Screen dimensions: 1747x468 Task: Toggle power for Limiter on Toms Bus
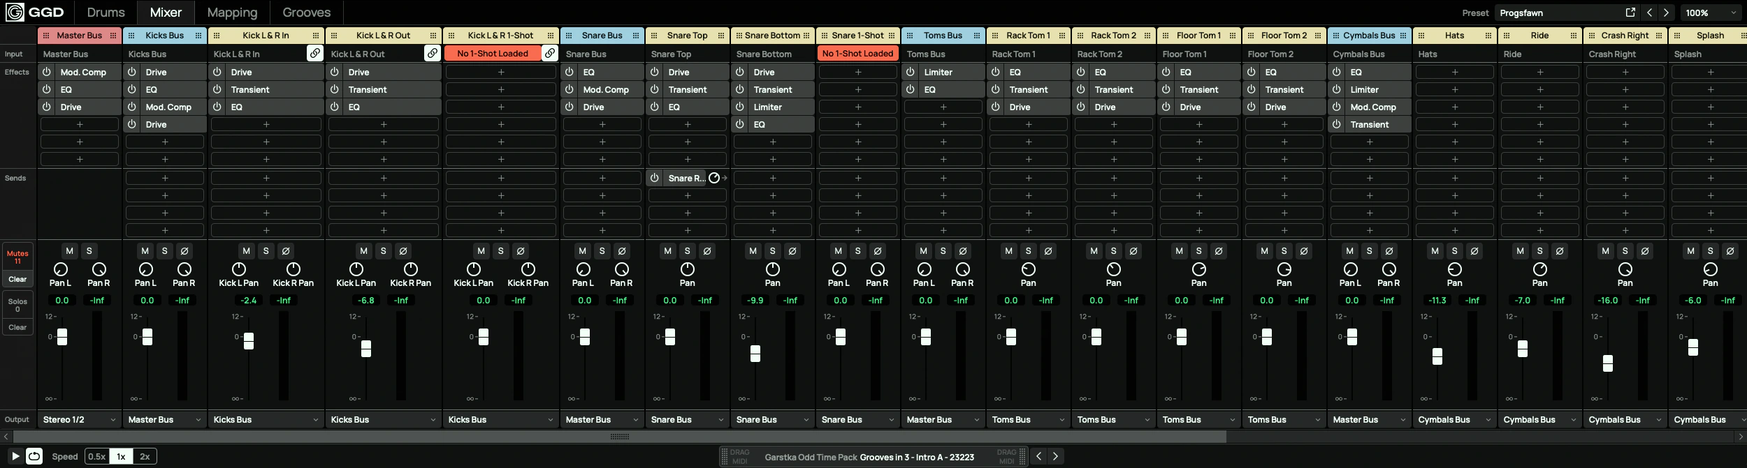(x=911, y=72)
